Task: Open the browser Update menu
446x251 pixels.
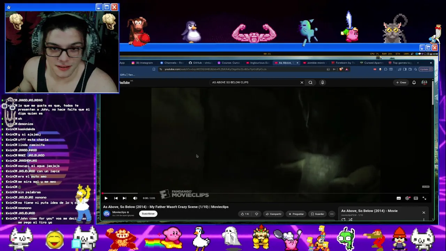Action: point(426,69)
